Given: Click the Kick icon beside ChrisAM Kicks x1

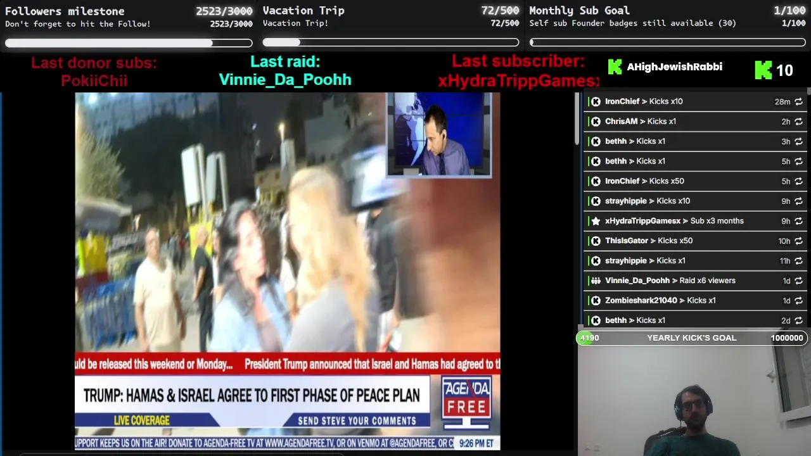Looking at the screenshot, I should [x=596, y=122].
